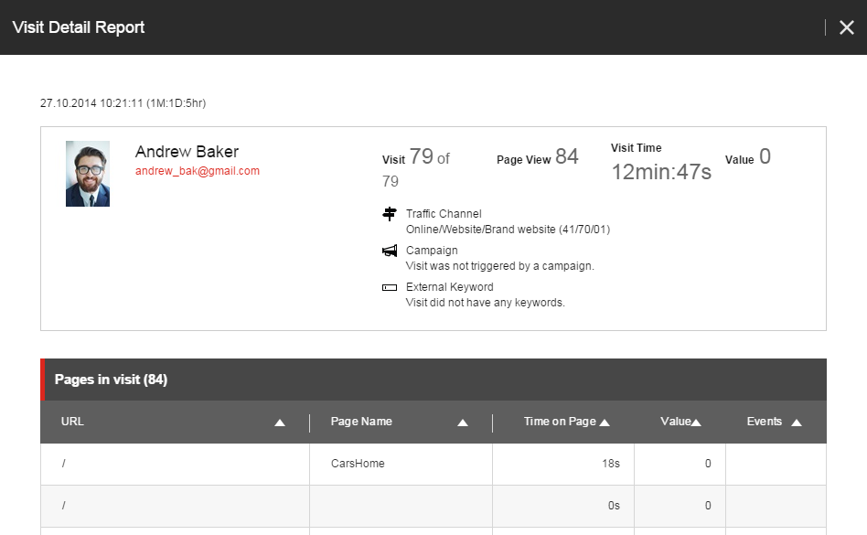Image resolution: width=867 pixels, height=535 pixels.
Task: Click the External Keyword icon
Action: 390,286
